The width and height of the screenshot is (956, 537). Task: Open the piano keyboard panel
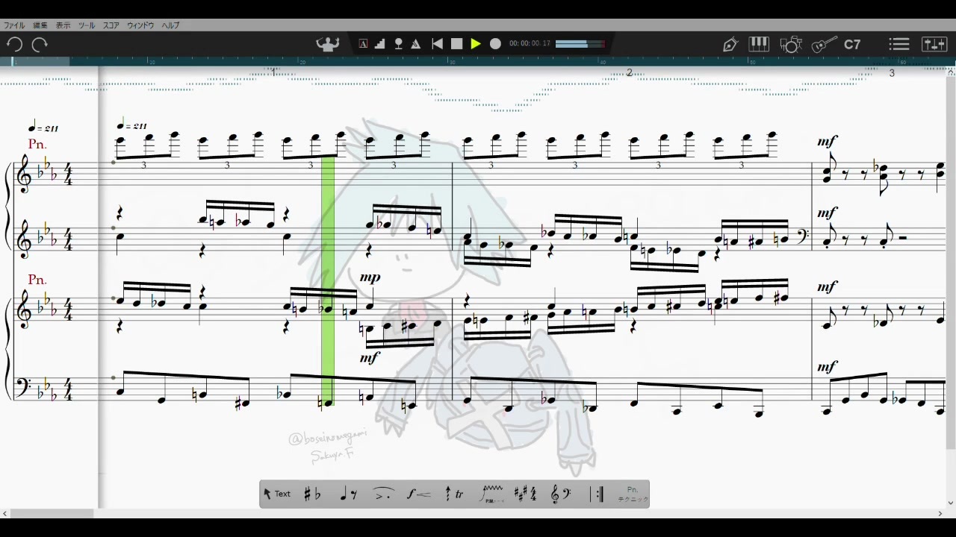[759, 44]
